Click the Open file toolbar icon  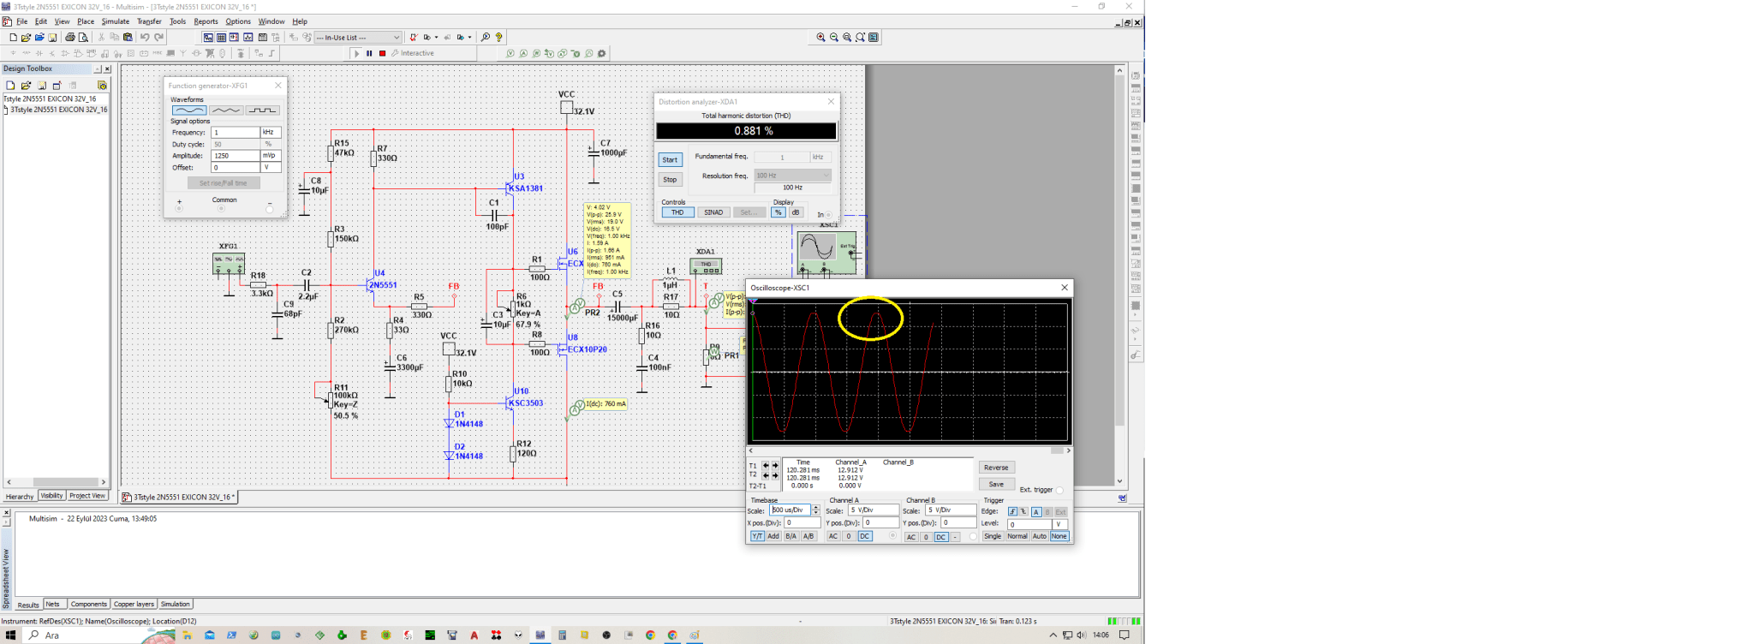pos(27,38)
